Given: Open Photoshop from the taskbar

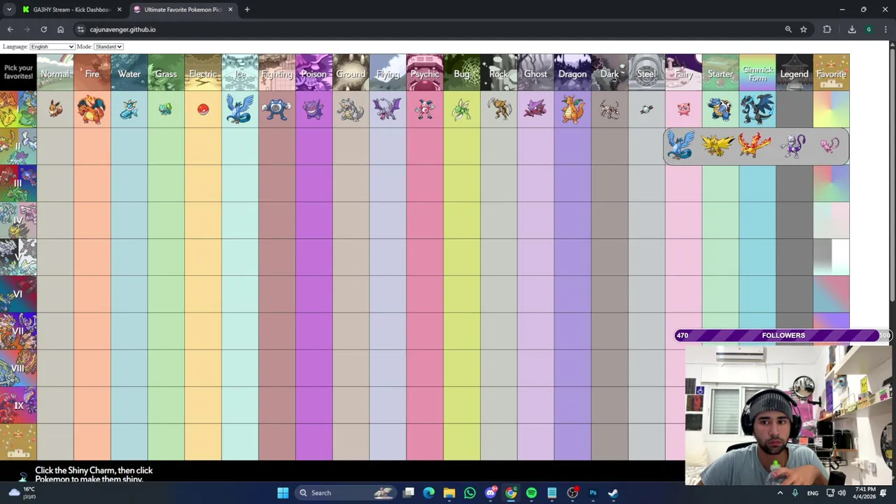Looking at the screenshot, I should click(x=593, y=493).
